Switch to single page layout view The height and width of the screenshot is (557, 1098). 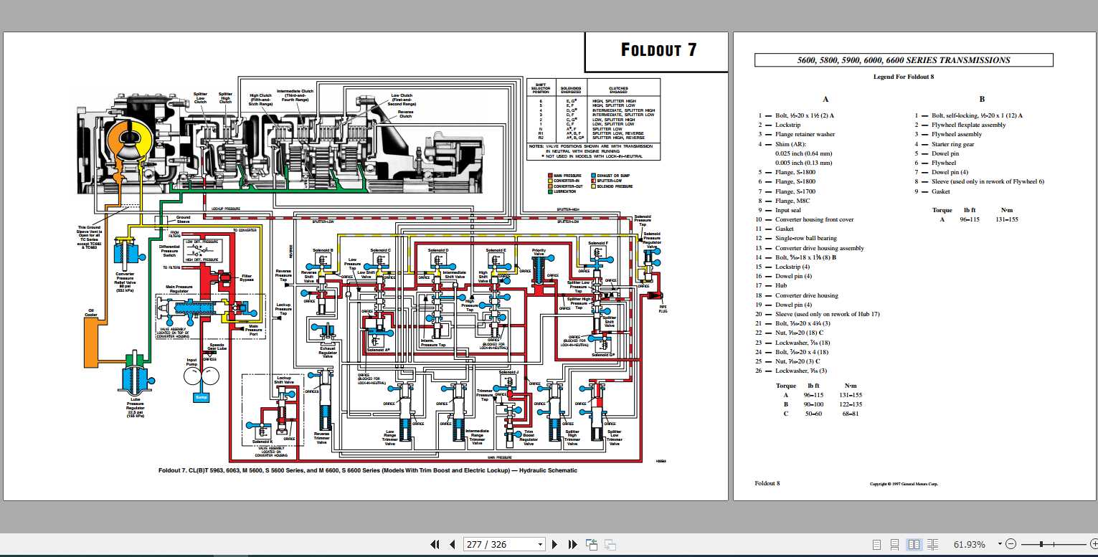pyautogui.click(x=877, y=544)
